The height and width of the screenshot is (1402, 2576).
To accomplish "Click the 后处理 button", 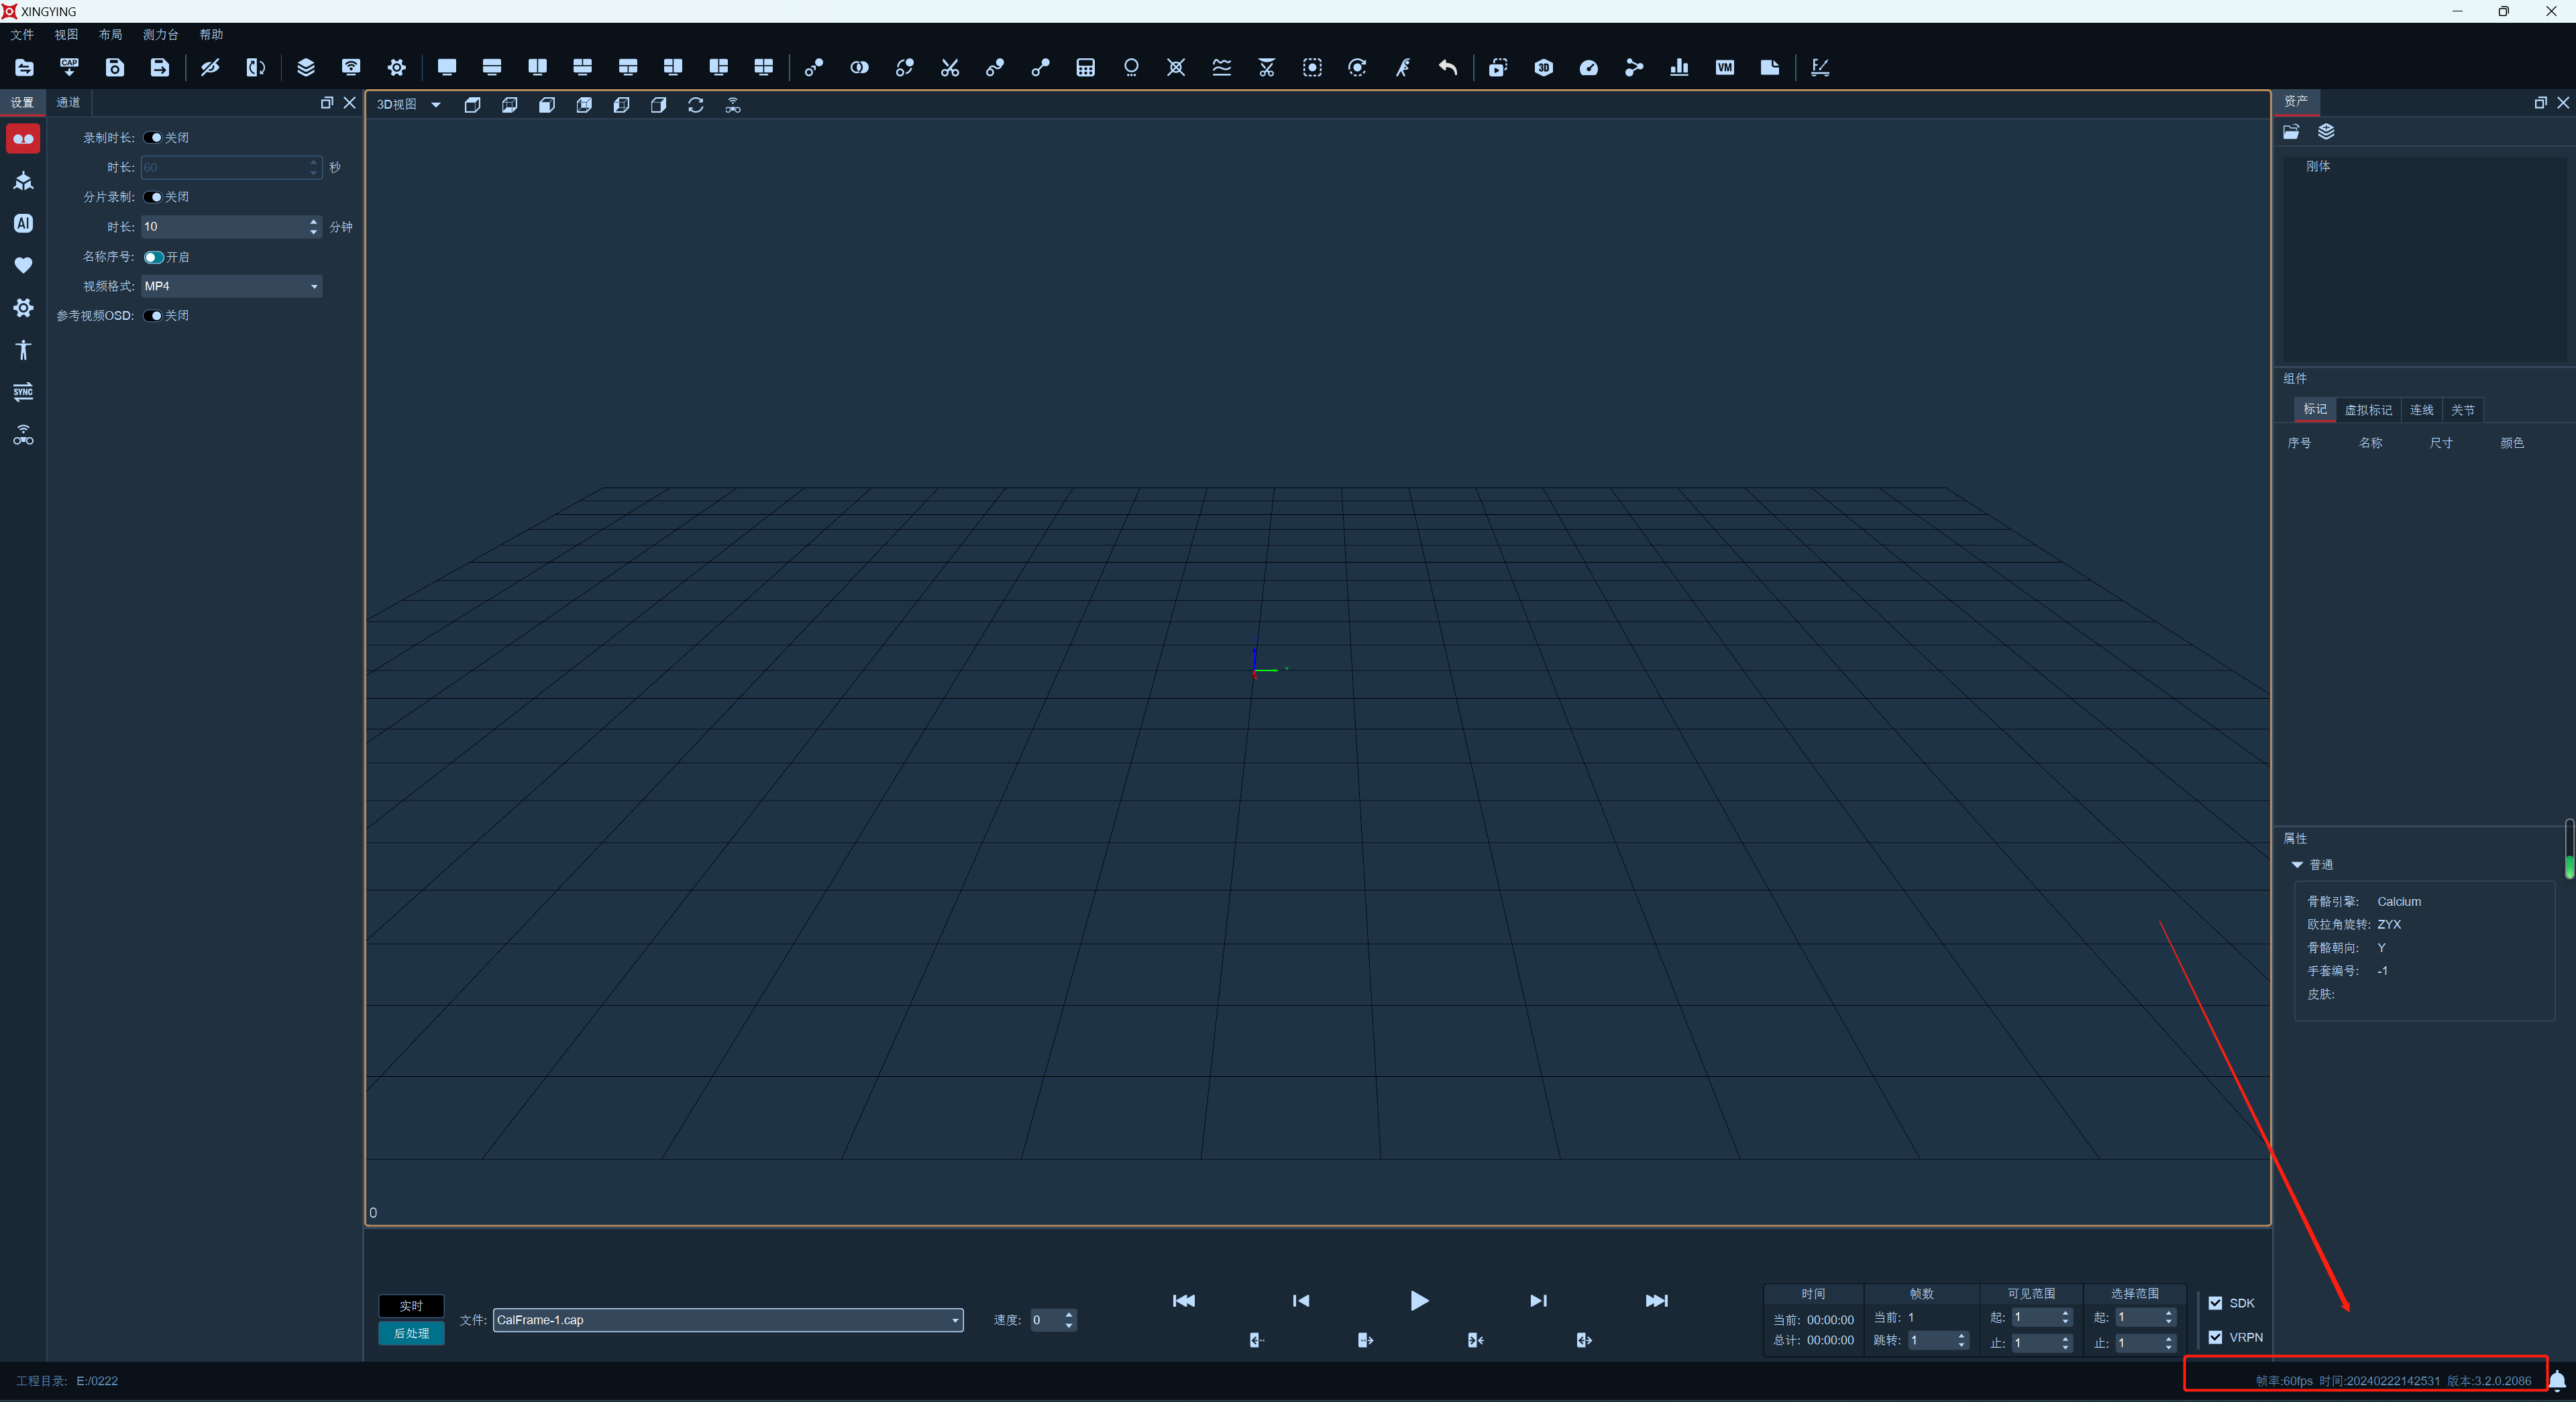I will click(x=411, y=1333).
